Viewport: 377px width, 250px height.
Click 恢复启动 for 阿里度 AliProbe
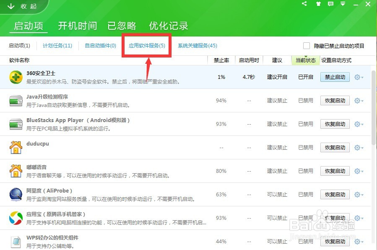[335, 195]
